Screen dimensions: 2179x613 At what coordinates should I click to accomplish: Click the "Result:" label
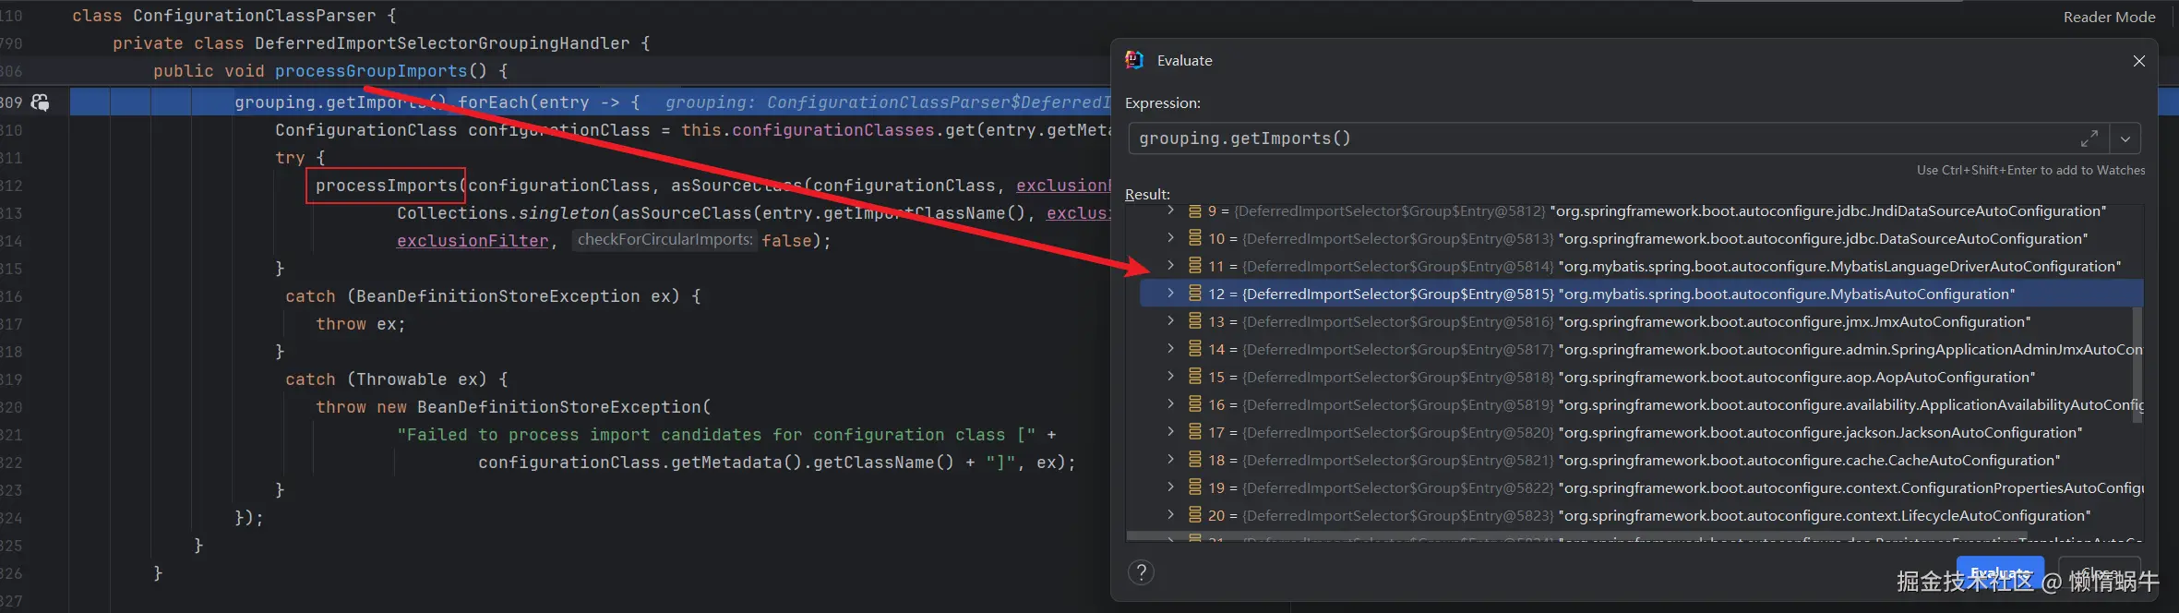(1147, 194)
